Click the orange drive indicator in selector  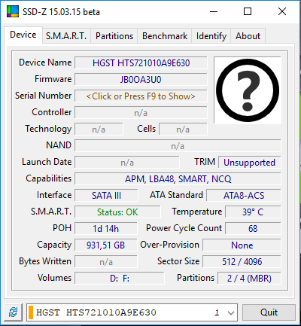31,312
